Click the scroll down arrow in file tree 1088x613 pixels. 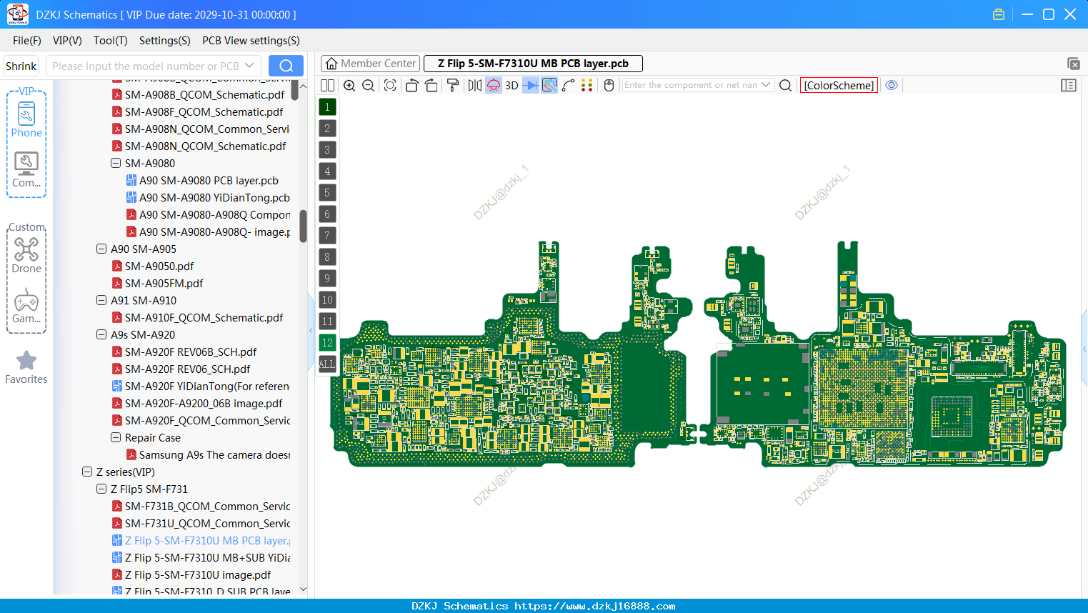pyautogui.click(x=303, y=589)
